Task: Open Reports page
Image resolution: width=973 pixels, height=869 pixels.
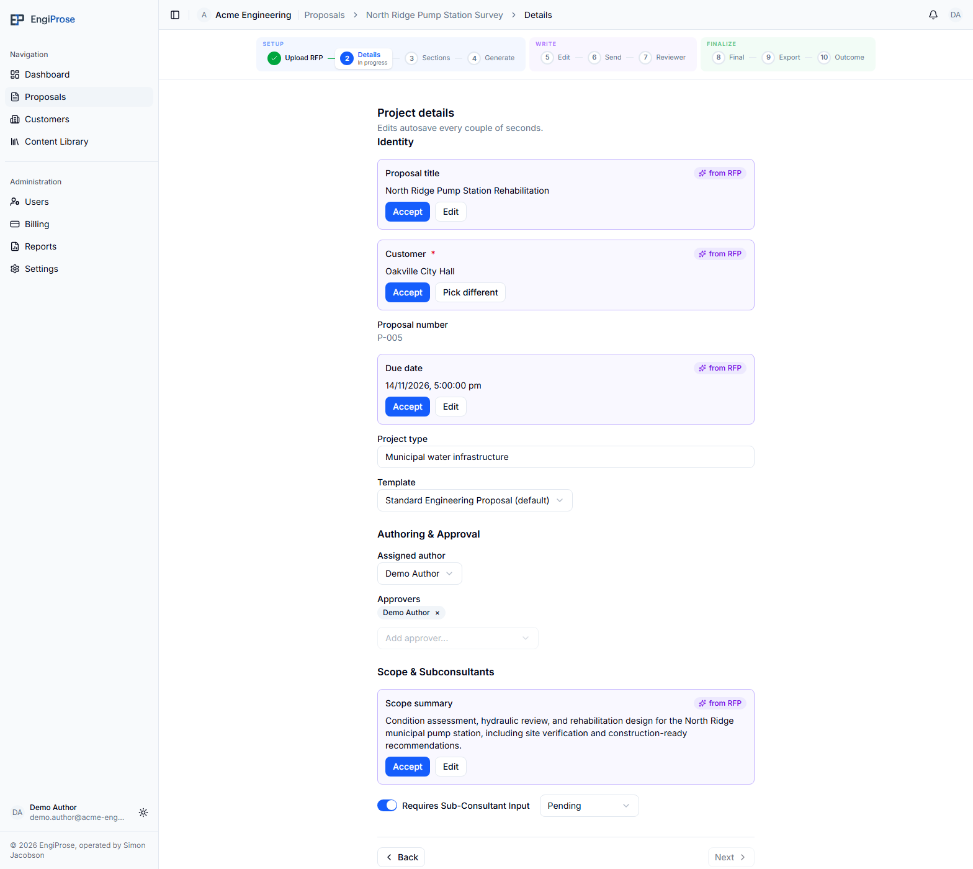Action: click(79, 246)
